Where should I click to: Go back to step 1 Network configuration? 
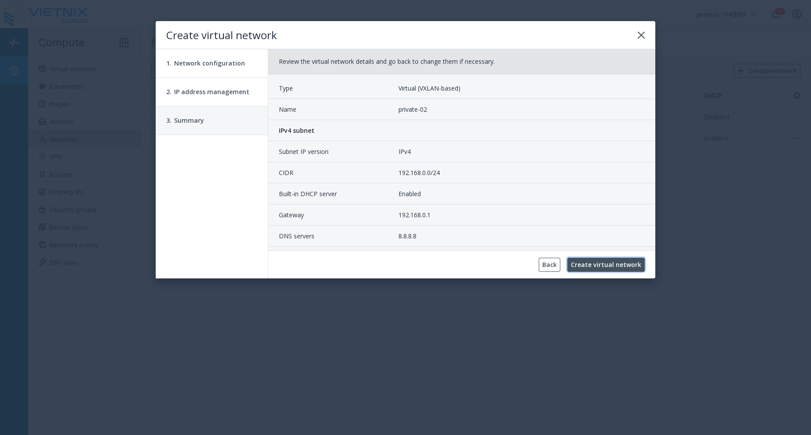click(x=206, y=63)
